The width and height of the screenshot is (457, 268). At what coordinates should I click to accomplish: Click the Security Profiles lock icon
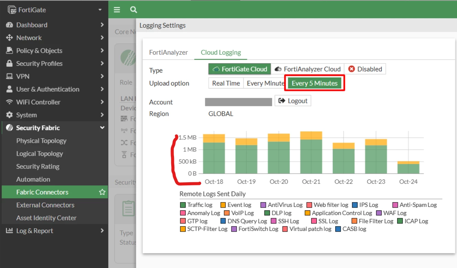[10, 63]
